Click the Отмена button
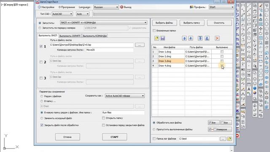This screenshot has width=270, height=152. [67, 137]
